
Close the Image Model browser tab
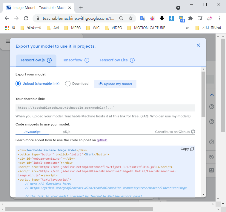point(70,8)
